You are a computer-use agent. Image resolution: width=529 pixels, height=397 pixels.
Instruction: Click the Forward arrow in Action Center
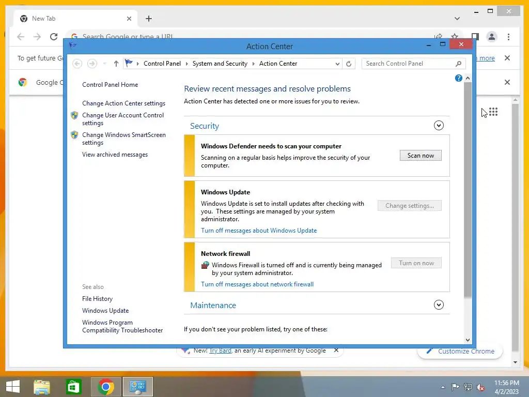(92, 64)
